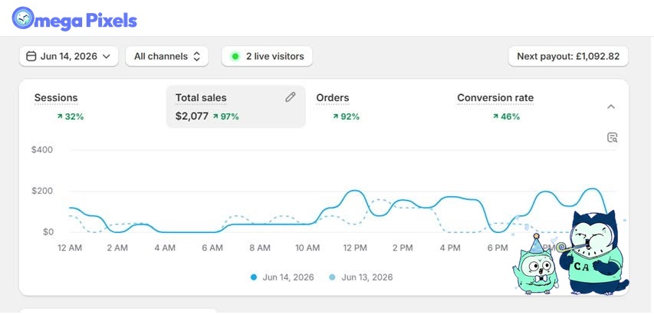
Task: Click the 32% sessions increase indicator
Action: (x=71, y=116)
